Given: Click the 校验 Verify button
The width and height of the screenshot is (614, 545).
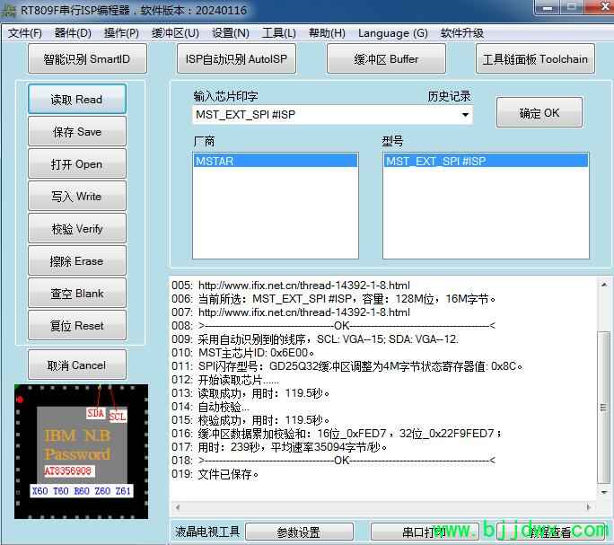Looking at the screenshot, I should (77, 229).
